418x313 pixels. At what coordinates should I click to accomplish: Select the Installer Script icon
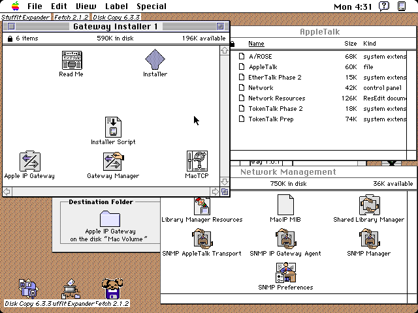tap(113, 127)
